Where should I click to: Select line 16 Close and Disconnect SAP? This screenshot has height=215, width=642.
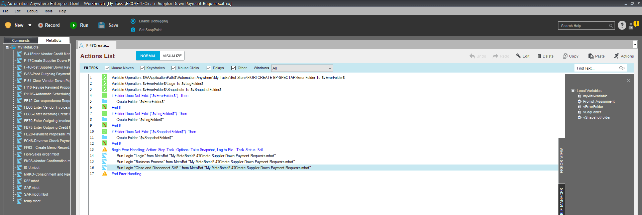coord(333,168)
